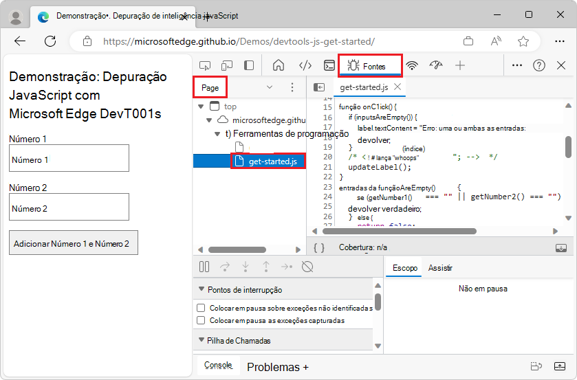Collapse the top frame tree node
The width and height of the screenshot is (577, 380).
coord(201,107)
